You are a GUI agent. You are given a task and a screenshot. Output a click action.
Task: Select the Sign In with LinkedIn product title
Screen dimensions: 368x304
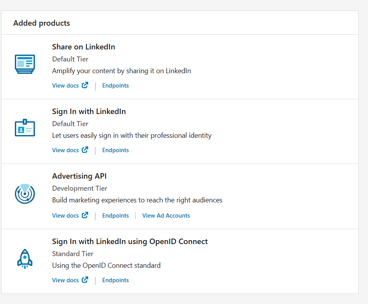pos(89,111)
